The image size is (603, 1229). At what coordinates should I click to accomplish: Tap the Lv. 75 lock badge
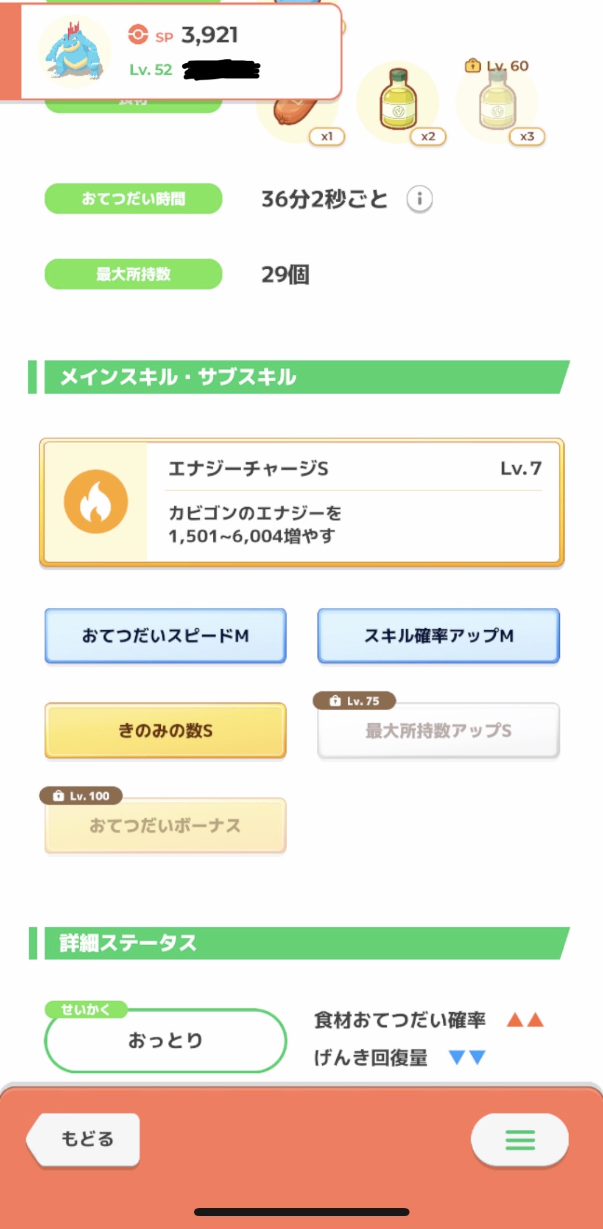pos(355,701)
